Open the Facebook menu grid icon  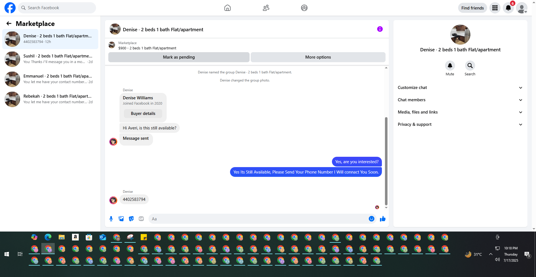tap(495, 8)
